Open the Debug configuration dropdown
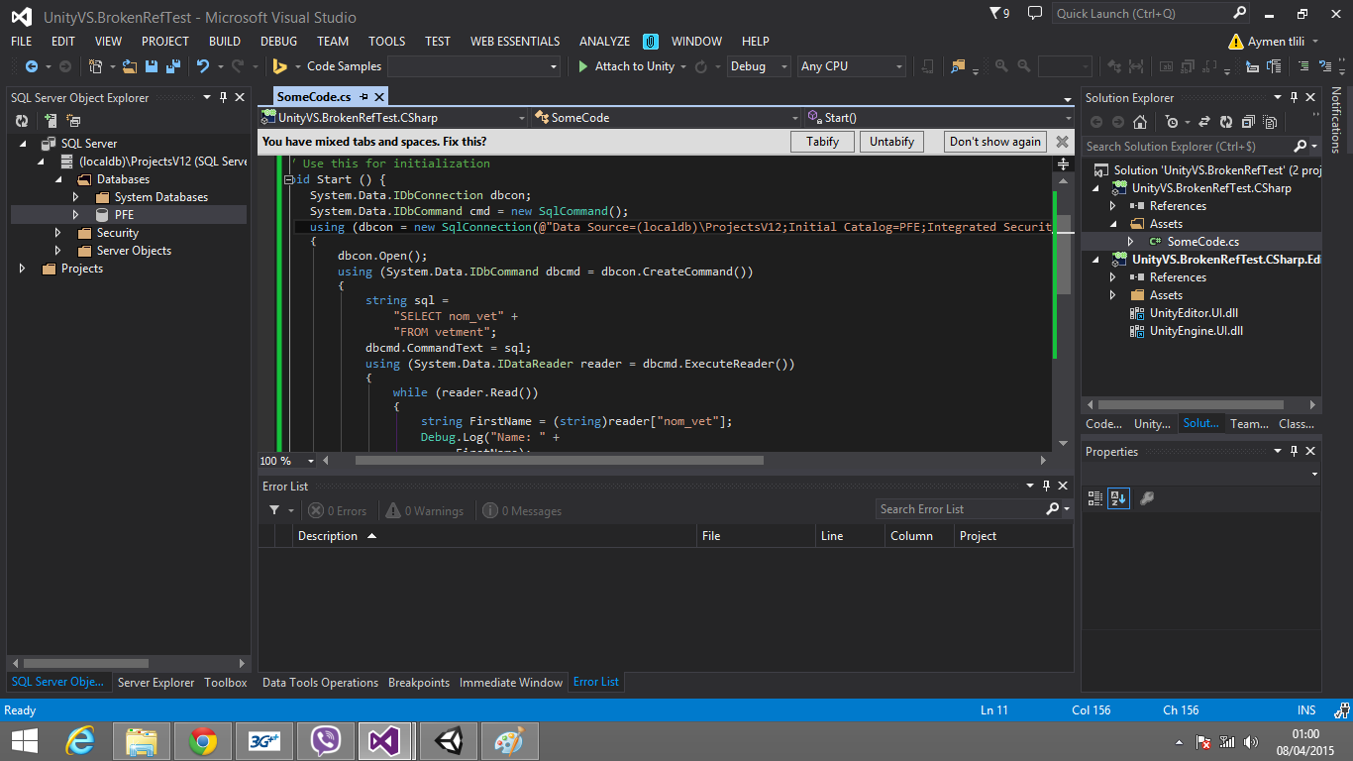1353x761 pixels. 759,66
